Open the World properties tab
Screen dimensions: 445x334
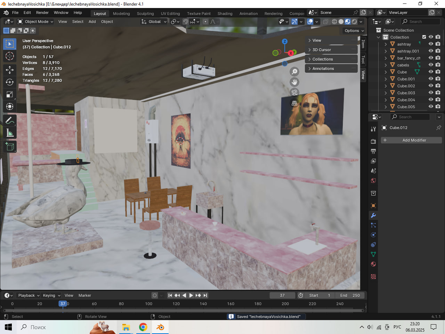[x=373, y=180]
